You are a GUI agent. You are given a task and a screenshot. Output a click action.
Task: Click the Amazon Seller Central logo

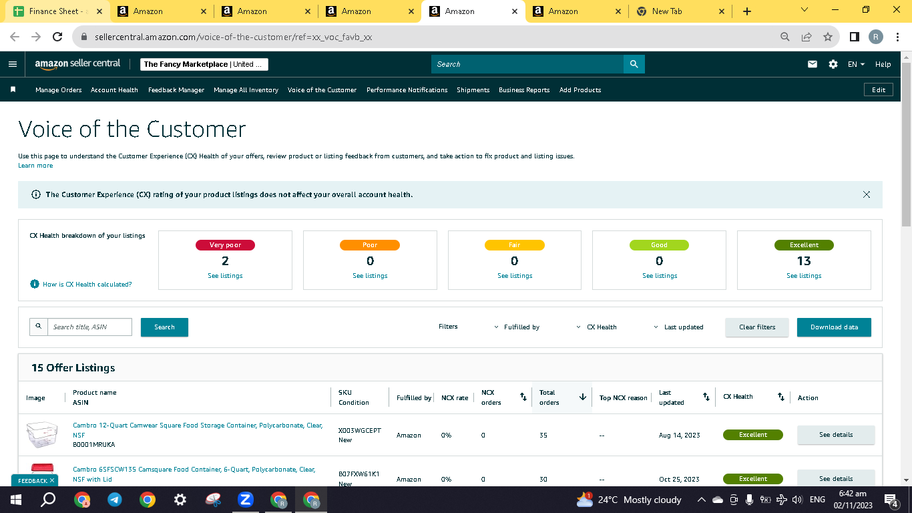tap(77, 64)
